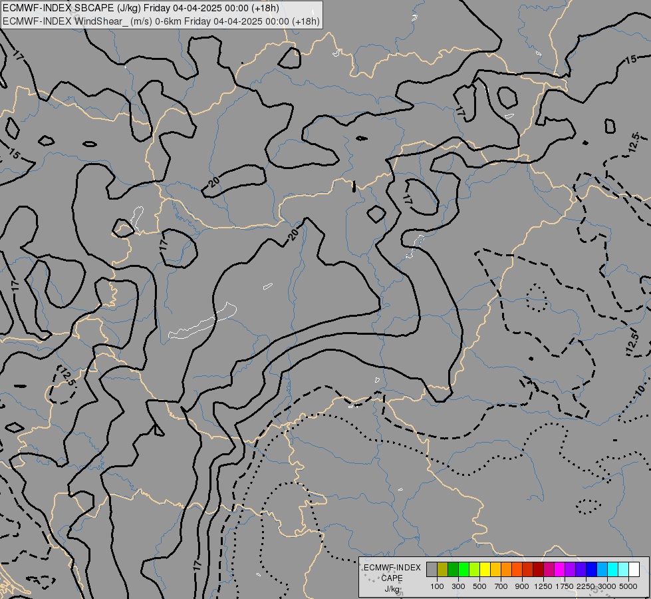Pick the amber swatch left of 700
Viewport: 651px width, 599px height.
click(495, 569)
